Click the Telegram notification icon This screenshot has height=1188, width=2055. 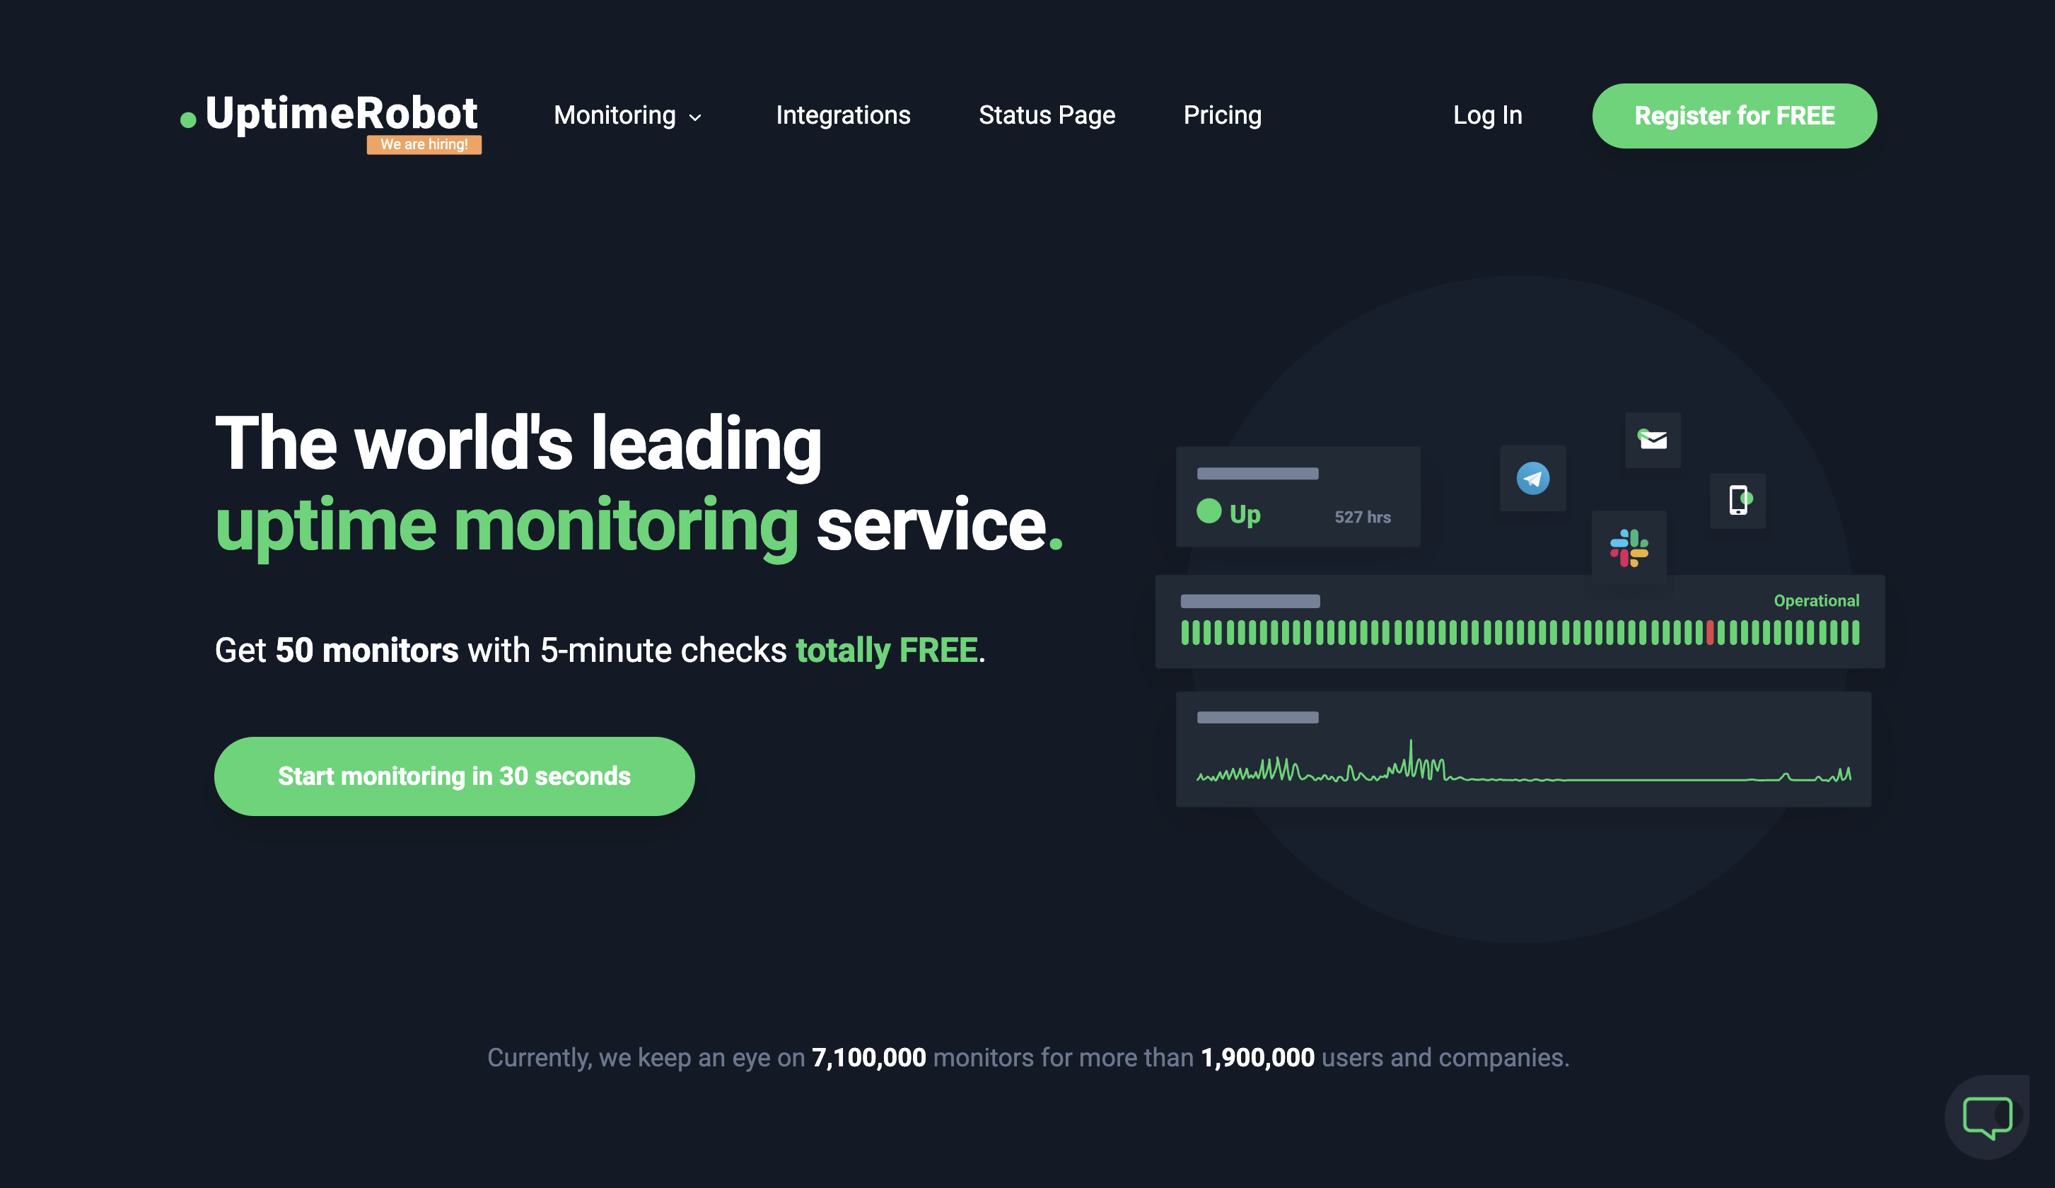click(x=1532, y=478)
